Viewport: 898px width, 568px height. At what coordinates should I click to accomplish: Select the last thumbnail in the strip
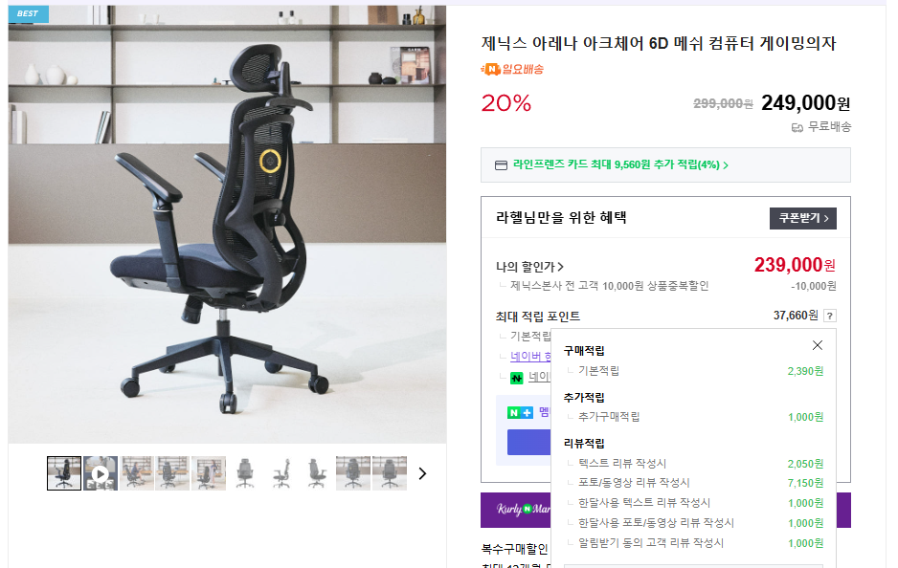pyautogui.click(x=390, y=473)
